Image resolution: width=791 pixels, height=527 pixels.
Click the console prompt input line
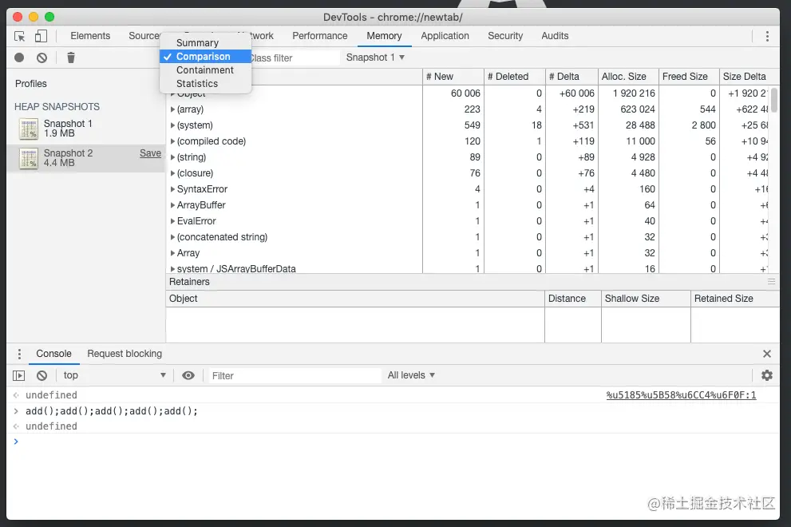tap(394, 442)
